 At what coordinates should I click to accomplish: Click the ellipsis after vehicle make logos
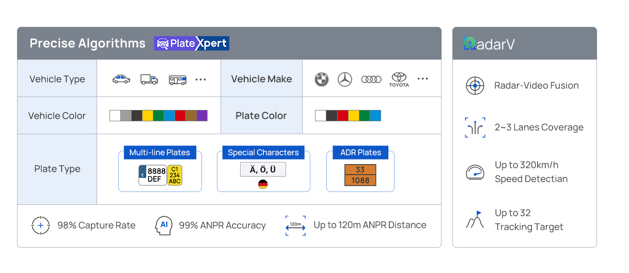[422, 79]
